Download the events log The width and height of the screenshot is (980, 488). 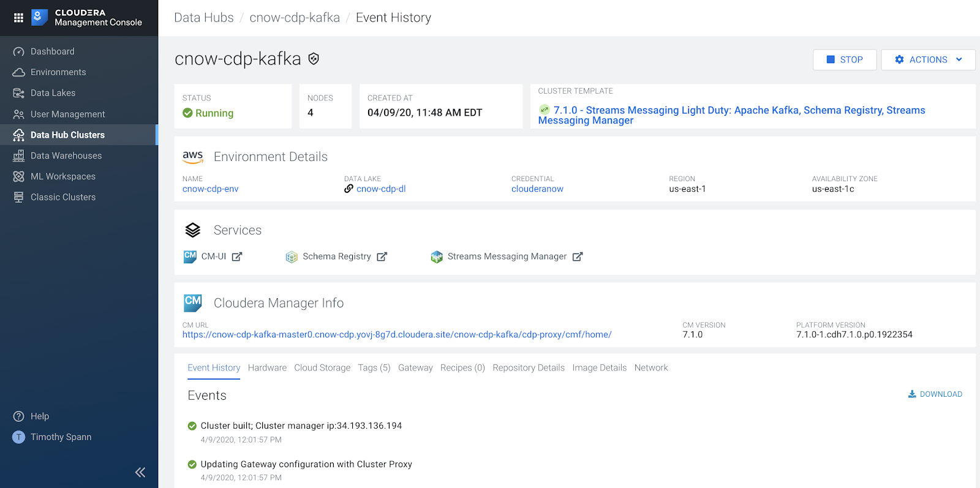(935, 394)
